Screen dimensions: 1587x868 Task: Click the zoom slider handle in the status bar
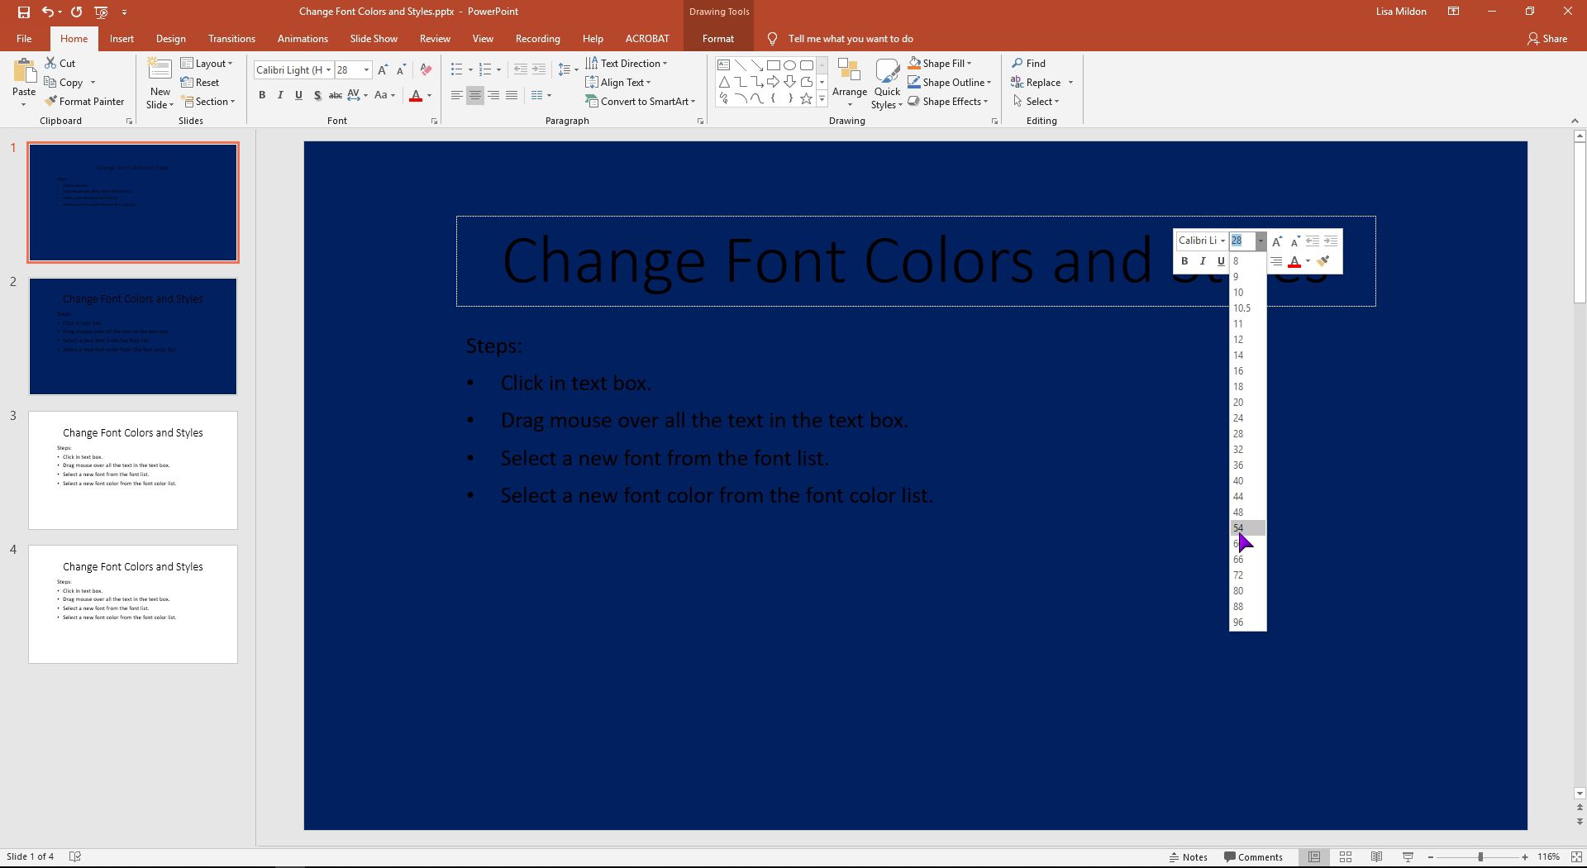click(1480, 857)
